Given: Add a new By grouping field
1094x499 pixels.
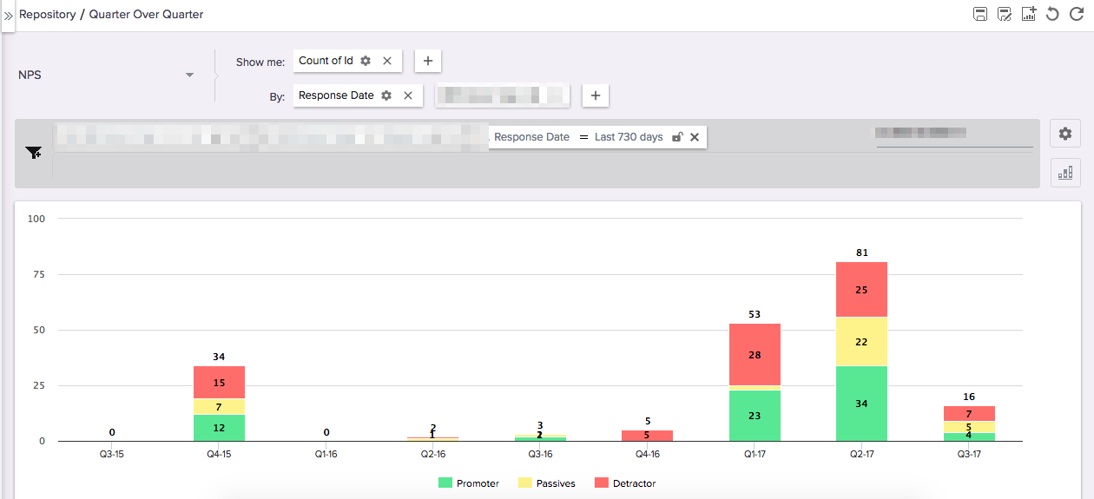Looking at the screenshot, I should click(595, 95).
